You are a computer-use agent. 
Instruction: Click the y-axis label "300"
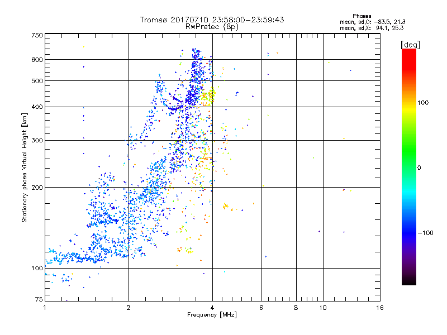pyautogui.click(x=37, y=141)
